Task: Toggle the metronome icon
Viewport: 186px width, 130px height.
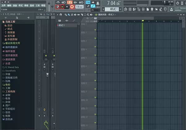Action: [58, 2]
